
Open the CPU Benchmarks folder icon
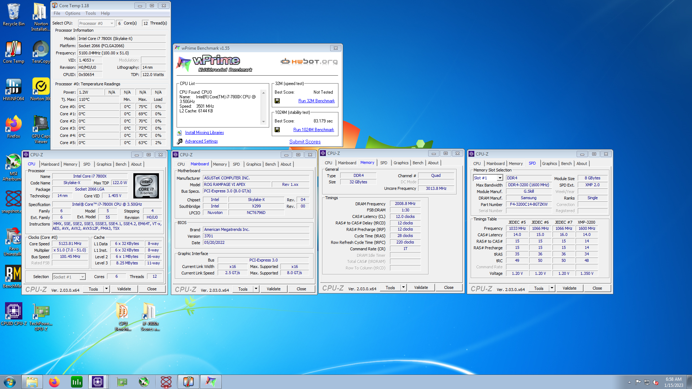[x=123, y=317]
